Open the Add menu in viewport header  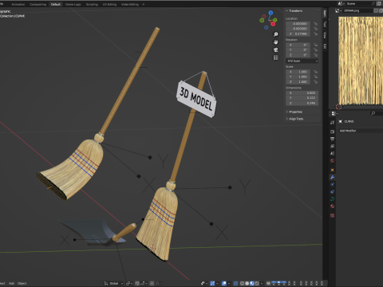(11, 283)
